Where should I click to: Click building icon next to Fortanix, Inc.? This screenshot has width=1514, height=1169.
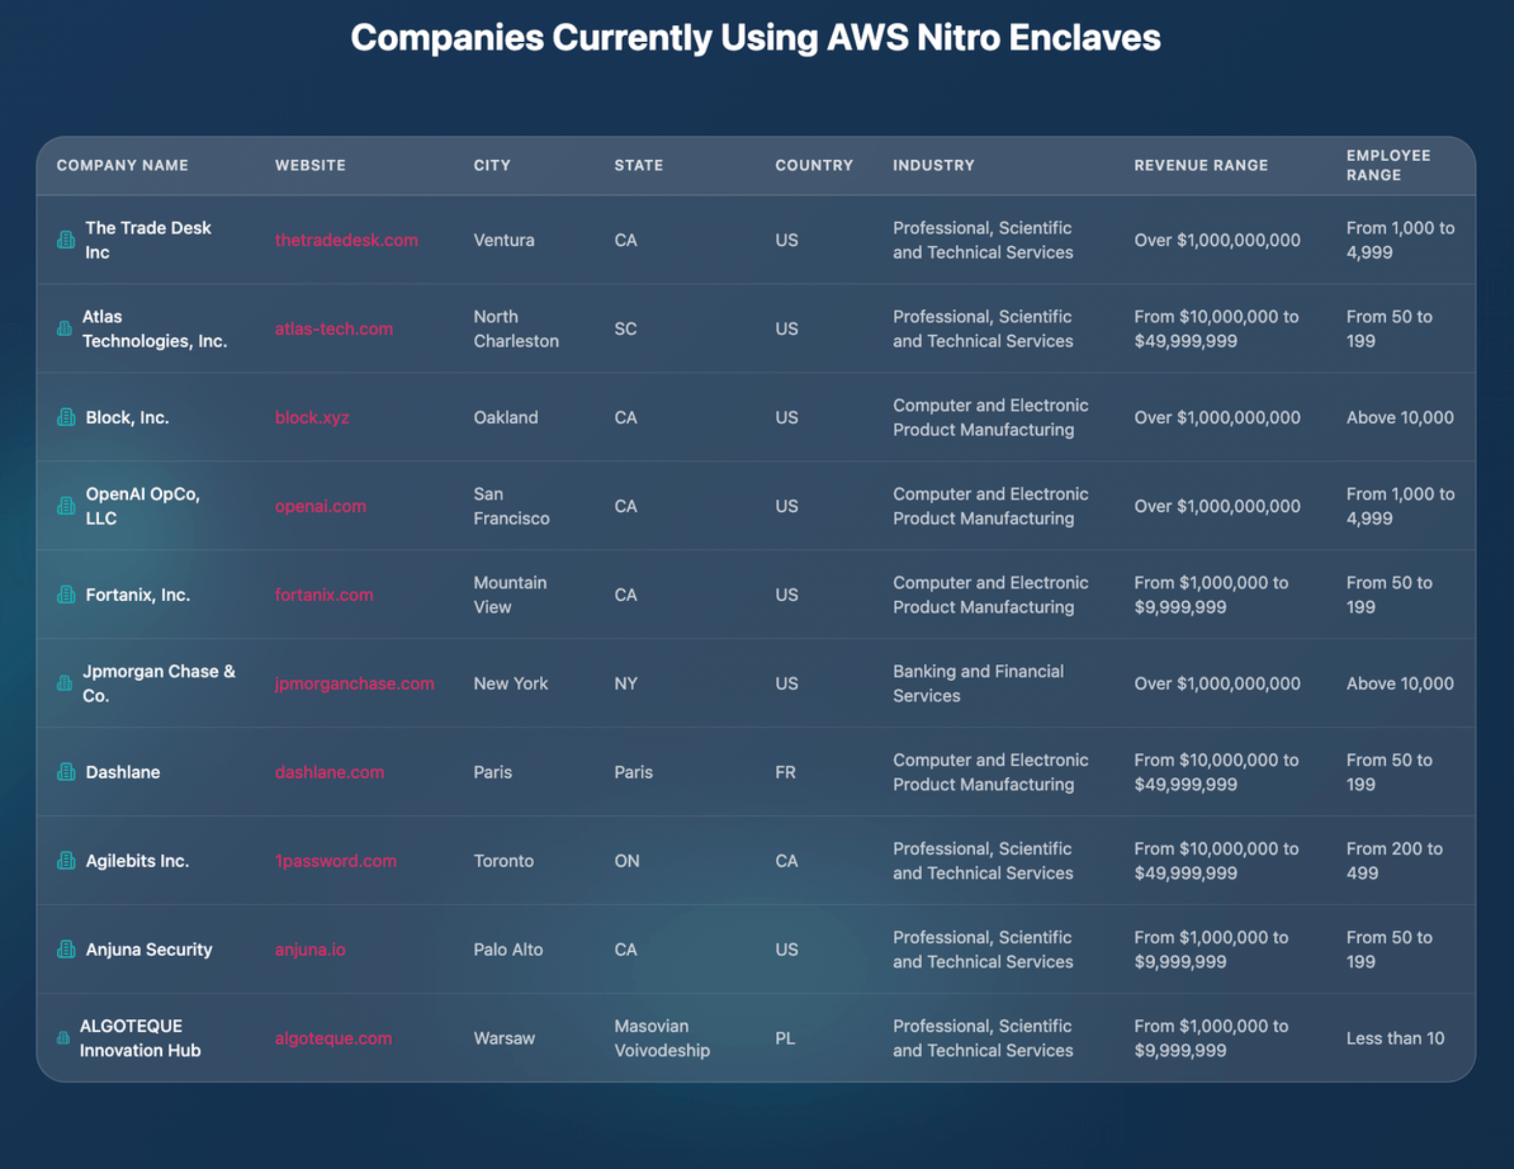(66, 595)
